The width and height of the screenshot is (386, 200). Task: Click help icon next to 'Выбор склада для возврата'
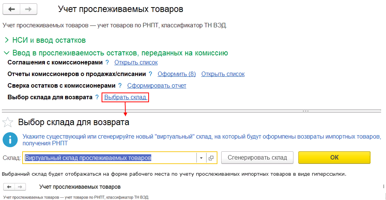pyautogui.click(x=97, y=97)
